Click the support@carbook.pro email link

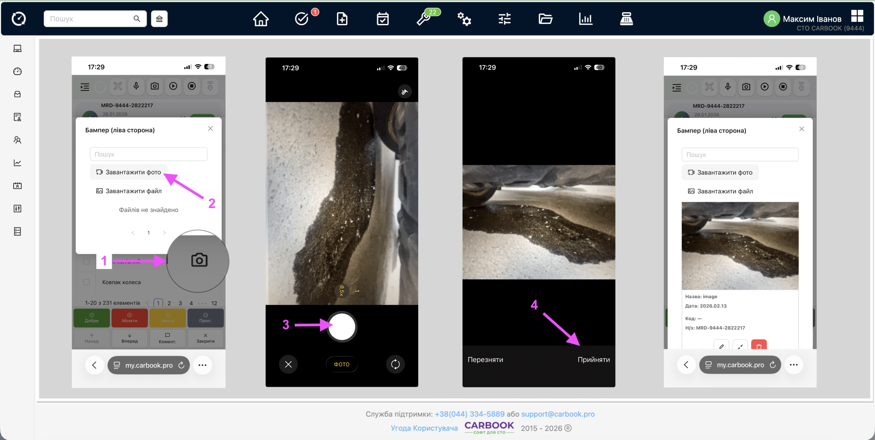[x=558, y=414]
